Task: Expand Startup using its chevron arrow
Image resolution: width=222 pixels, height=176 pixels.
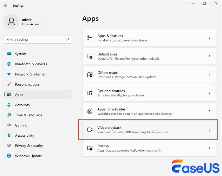Action: 209,148
